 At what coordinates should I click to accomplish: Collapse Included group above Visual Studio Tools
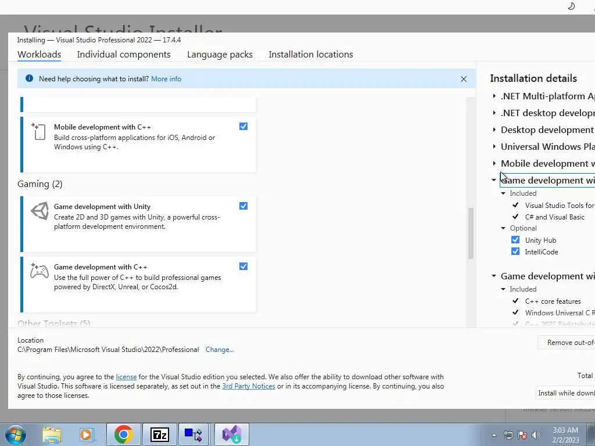tap(504, 193)
